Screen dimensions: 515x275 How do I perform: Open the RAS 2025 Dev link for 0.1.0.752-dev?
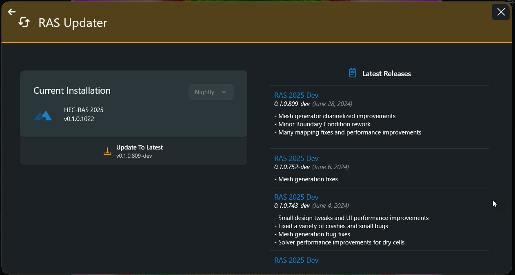pos(296,158)
